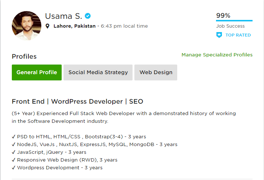264x180 pixels.
Task: Click the blue verified badge beside Usama S.
Action: point(88,16)
